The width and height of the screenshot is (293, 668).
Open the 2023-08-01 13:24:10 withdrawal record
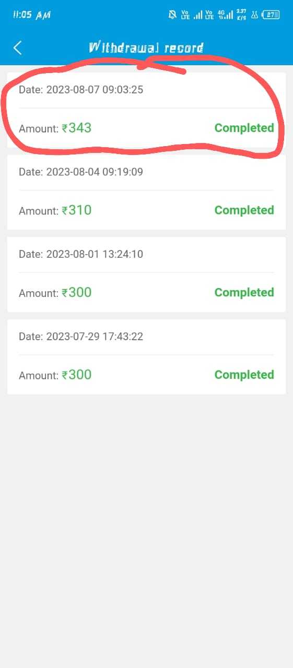coord(146,275)
